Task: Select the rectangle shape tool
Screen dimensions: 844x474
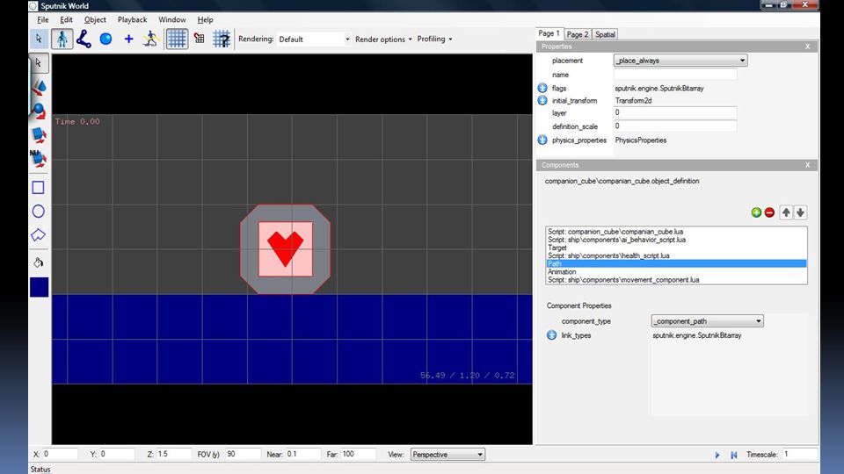Action: tap(38, 188)
